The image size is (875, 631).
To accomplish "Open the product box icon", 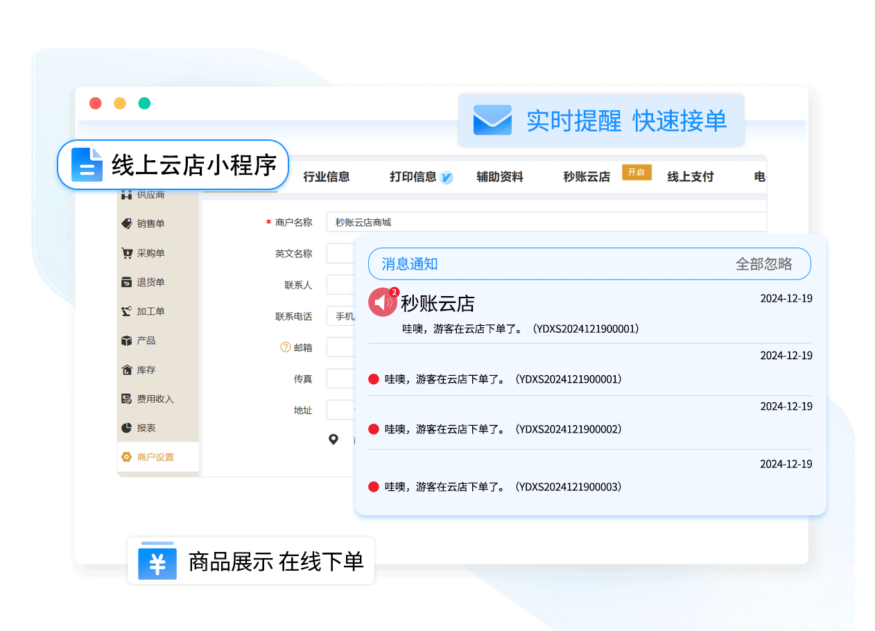I will [126, 340].
